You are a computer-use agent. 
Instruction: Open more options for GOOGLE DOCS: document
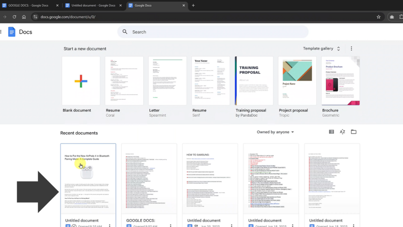point(171,225)
